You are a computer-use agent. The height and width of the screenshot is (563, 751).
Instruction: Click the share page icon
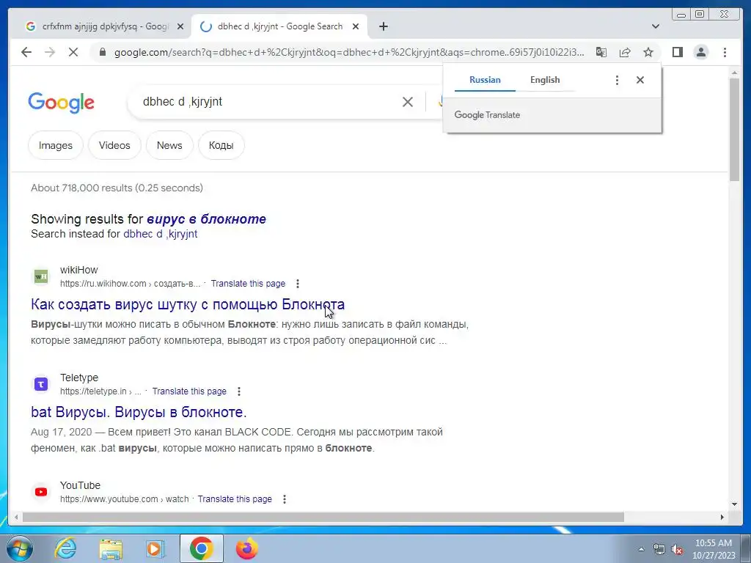click(x=625, y=52)
